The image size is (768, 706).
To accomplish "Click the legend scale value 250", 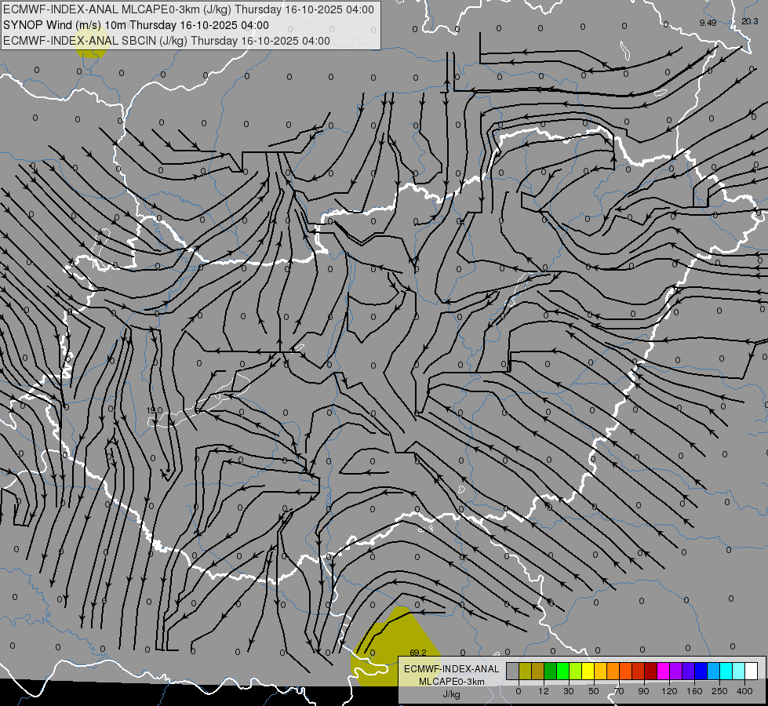I will click(719, 691).
